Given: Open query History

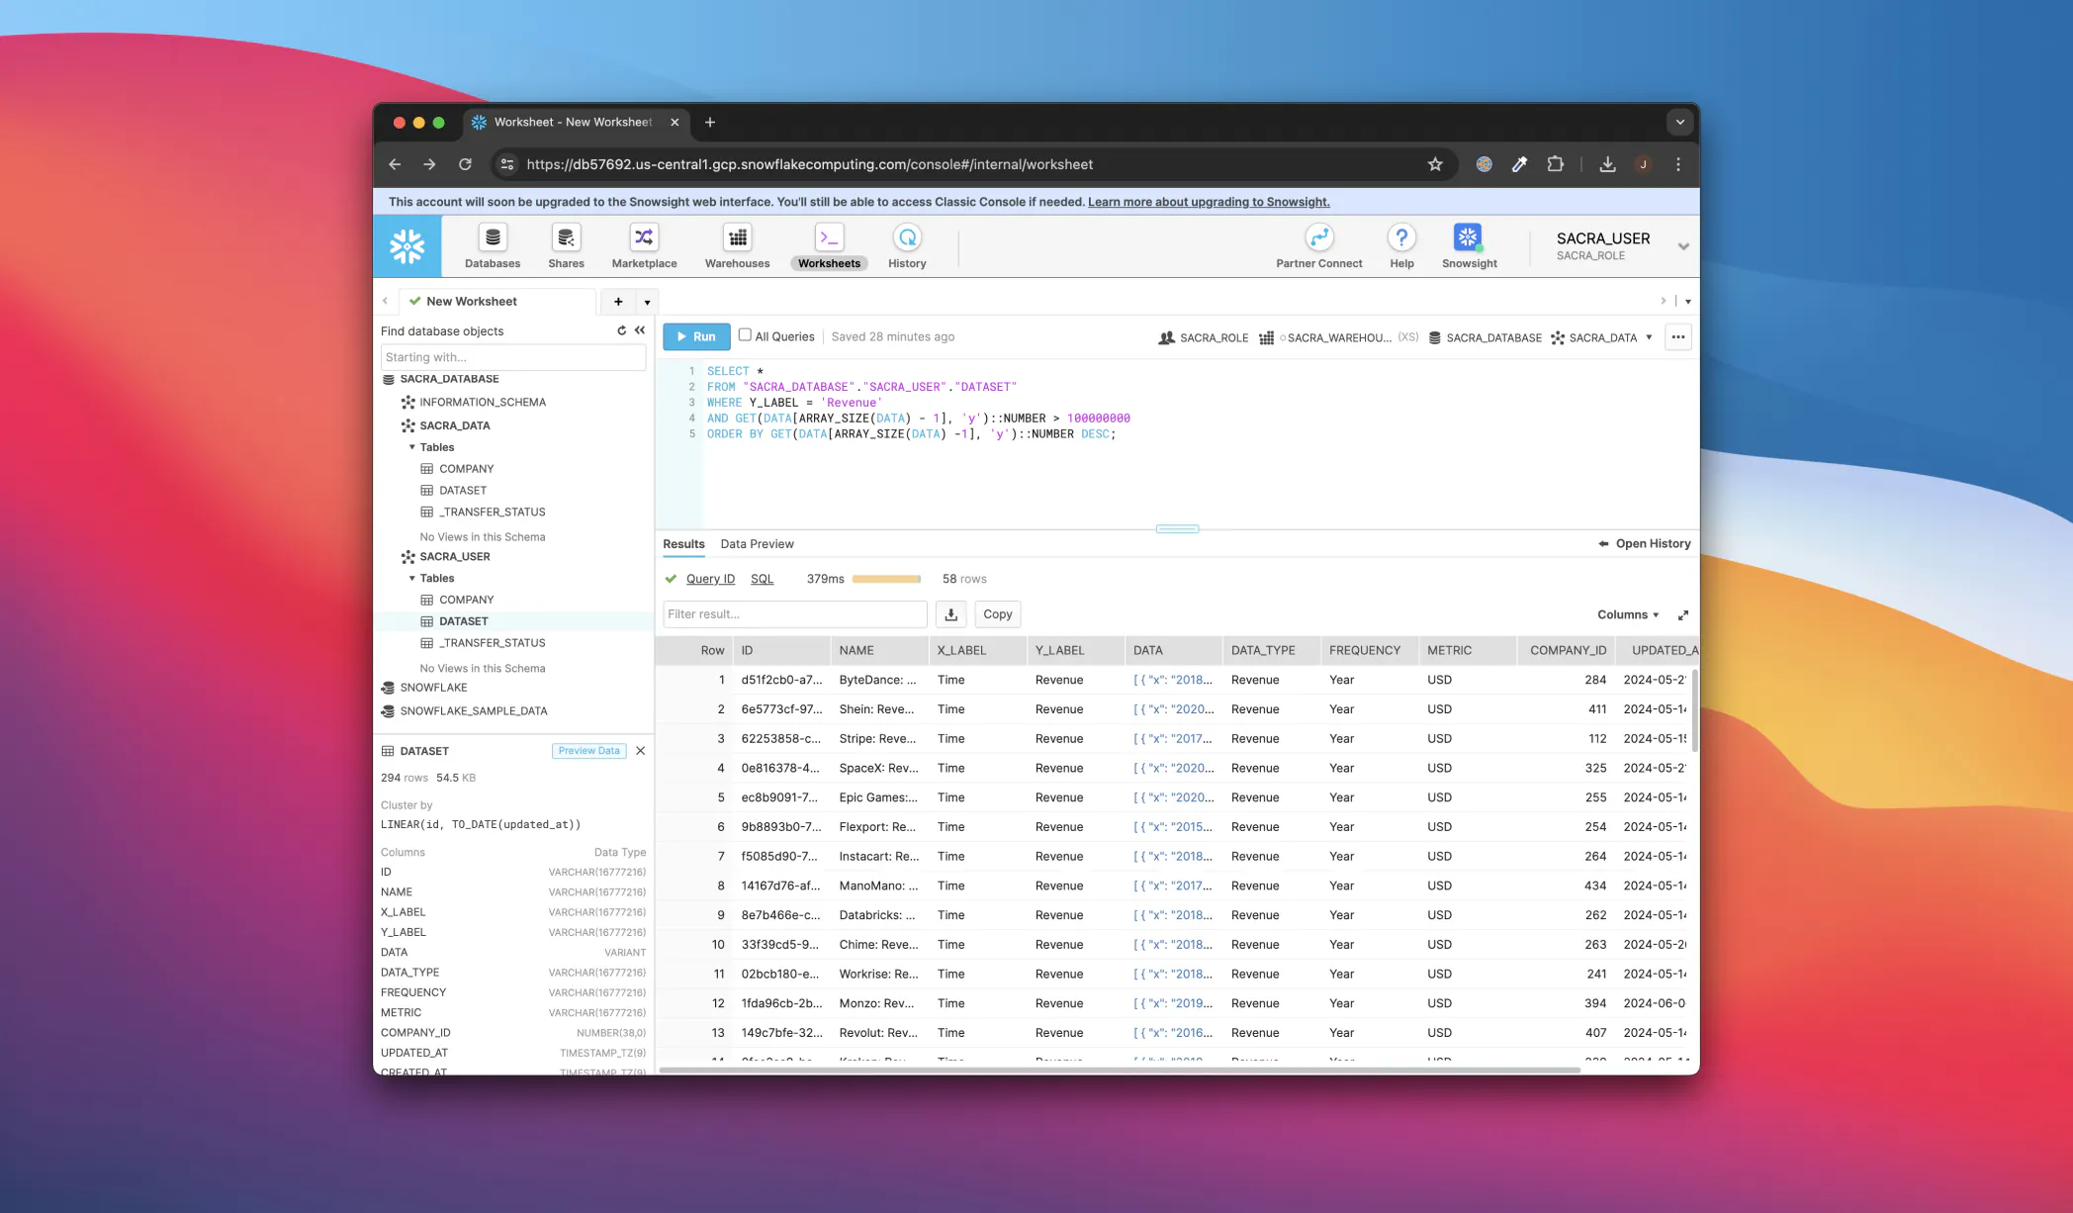Looking at the screenshot, I should (906, 245).
